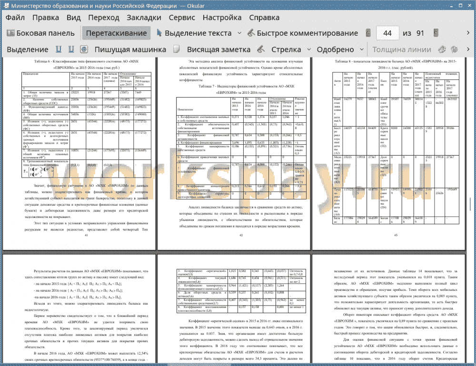This screenshot has width=476, height=366.
Task: Toggle the Боковая панель sidebar button
Action: click(x=41, y=33)
